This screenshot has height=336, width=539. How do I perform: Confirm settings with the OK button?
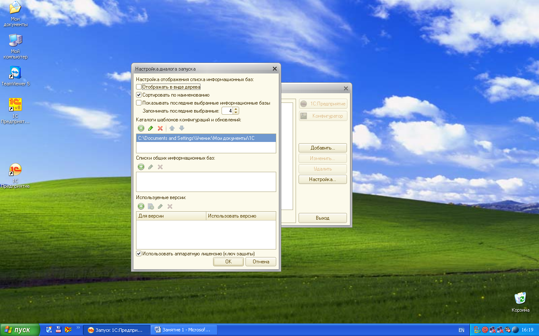pos(228,262)
